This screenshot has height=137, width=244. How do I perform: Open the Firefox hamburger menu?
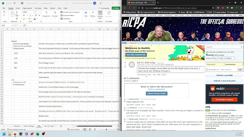pyautogui.click(x=241, y=8)
